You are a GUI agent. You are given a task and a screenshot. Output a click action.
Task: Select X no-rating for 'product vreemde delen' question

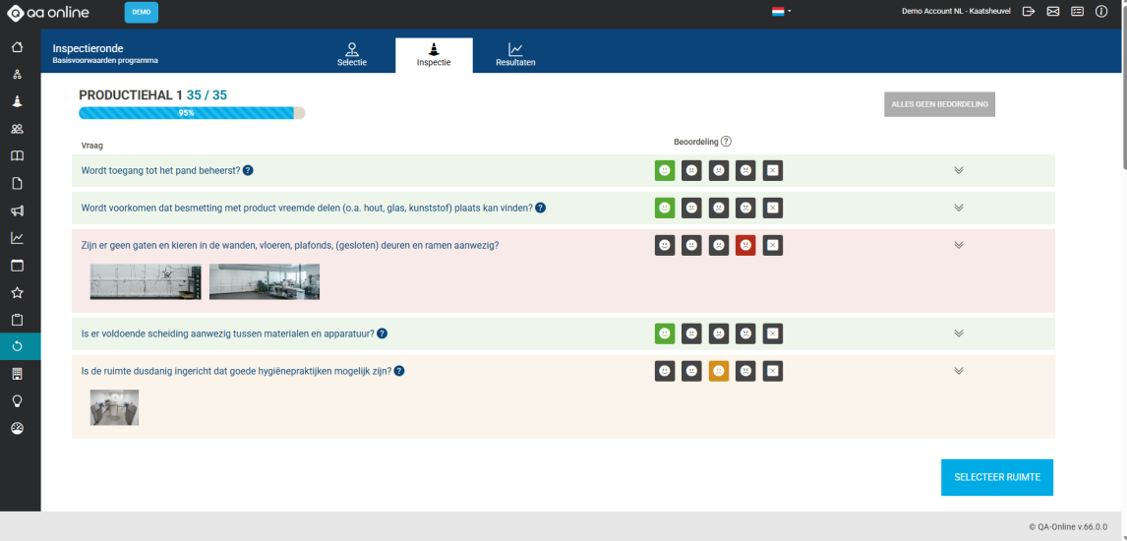[773, 208]
